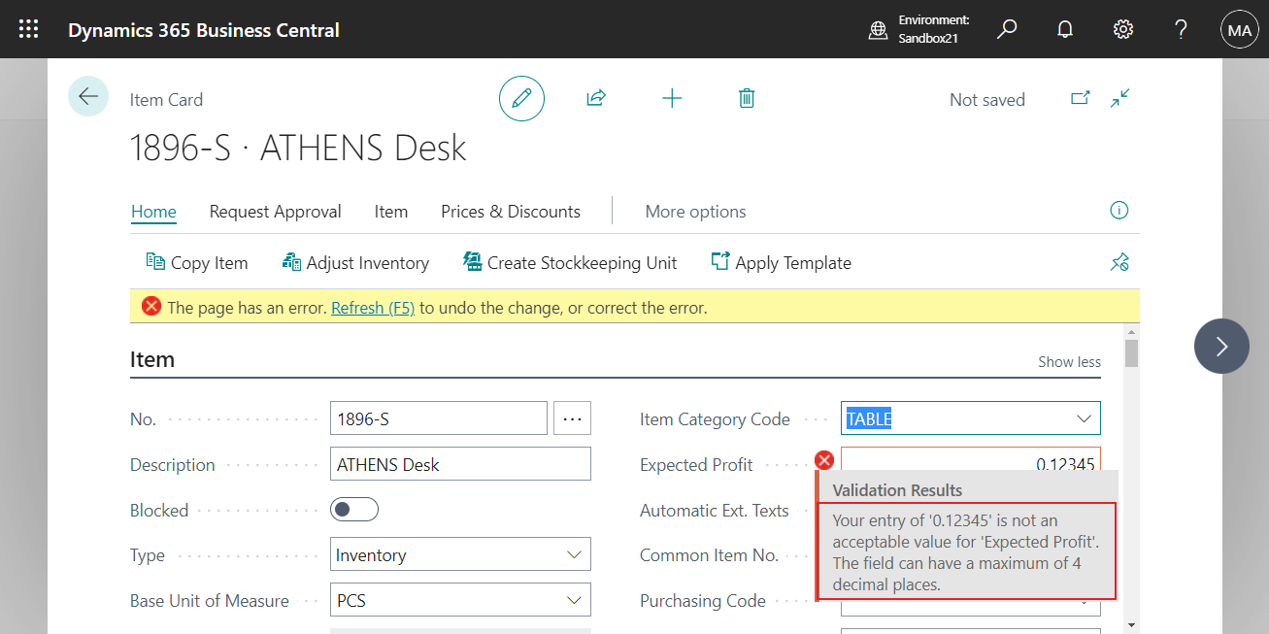Switch to the Prices & Discounts tab
This screenshot has height=634, width=1269.
pyautogui.click(x=510, y=211)
